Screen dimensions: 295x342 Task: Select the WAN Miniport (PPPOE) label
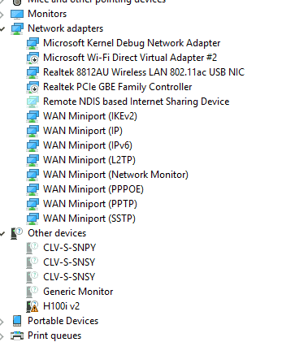(93, 189)
